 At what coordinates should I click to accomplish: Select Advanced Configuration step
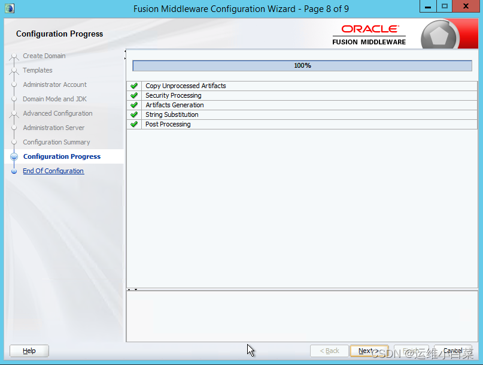57,113
